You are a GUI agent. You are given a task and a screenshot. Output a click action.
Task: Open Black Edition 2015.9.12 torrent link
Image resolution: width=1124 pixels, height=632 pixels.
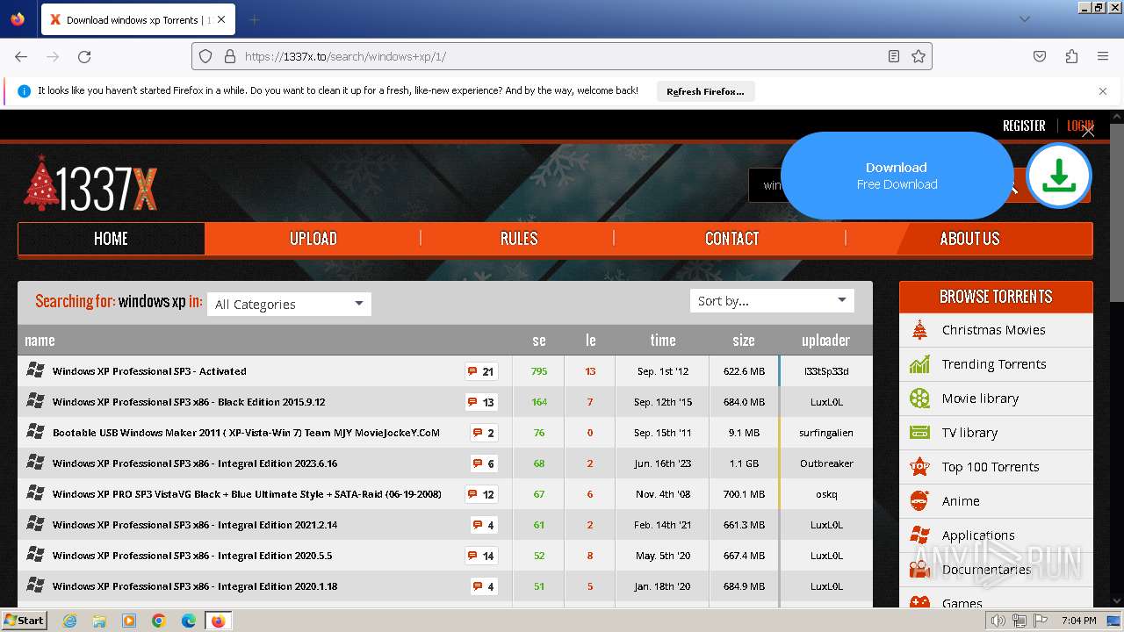pyautogui.click(x=189, y=402)
